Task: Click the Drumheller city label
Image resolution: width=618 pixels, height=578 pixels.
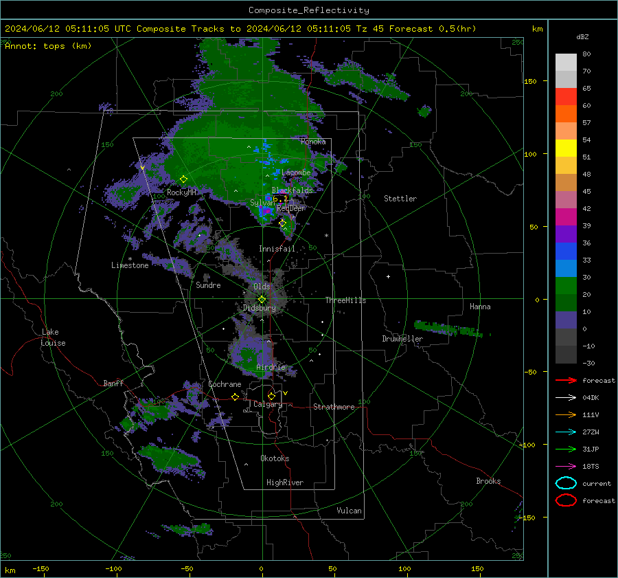Action: pyautogui.click(x=402, y=339)
